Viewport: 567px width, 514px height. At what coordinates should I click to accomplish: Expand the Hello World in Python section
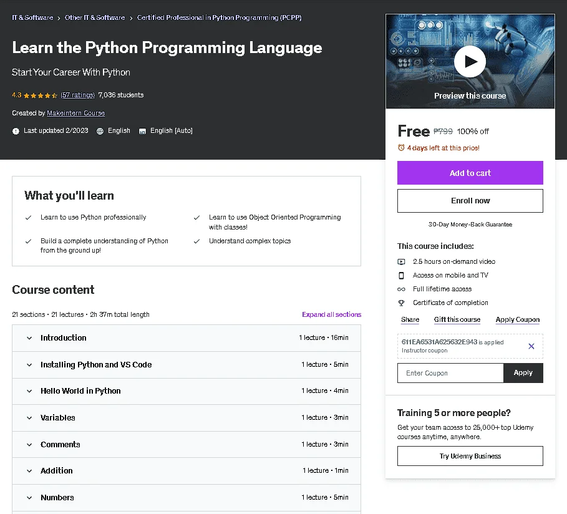point(187,391)
